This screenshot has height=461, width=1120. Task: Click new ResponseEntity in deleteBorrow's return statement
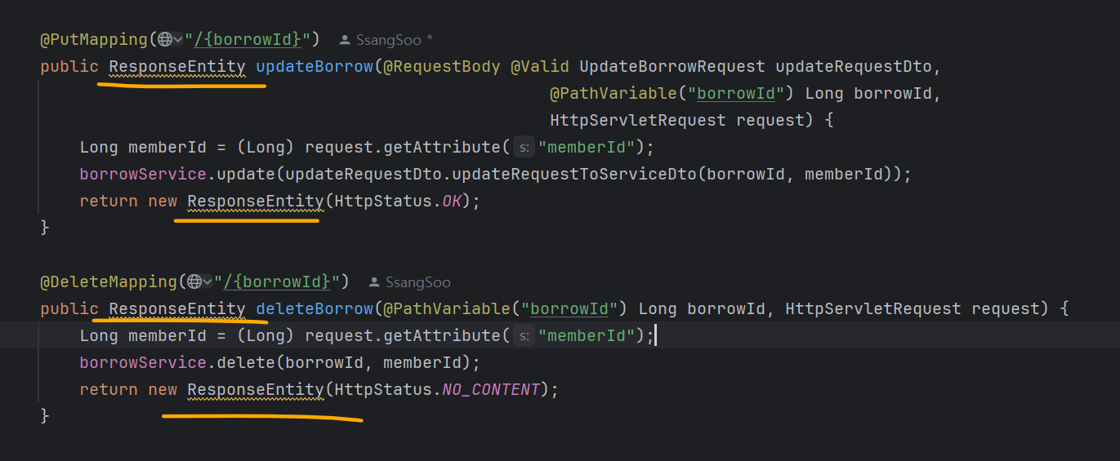236,389
